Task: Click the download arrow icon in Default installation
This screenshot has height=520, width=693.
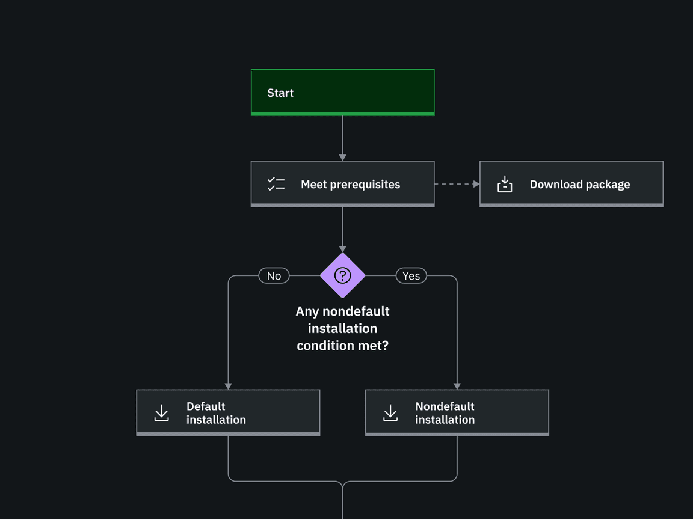Action: point(161,412)
